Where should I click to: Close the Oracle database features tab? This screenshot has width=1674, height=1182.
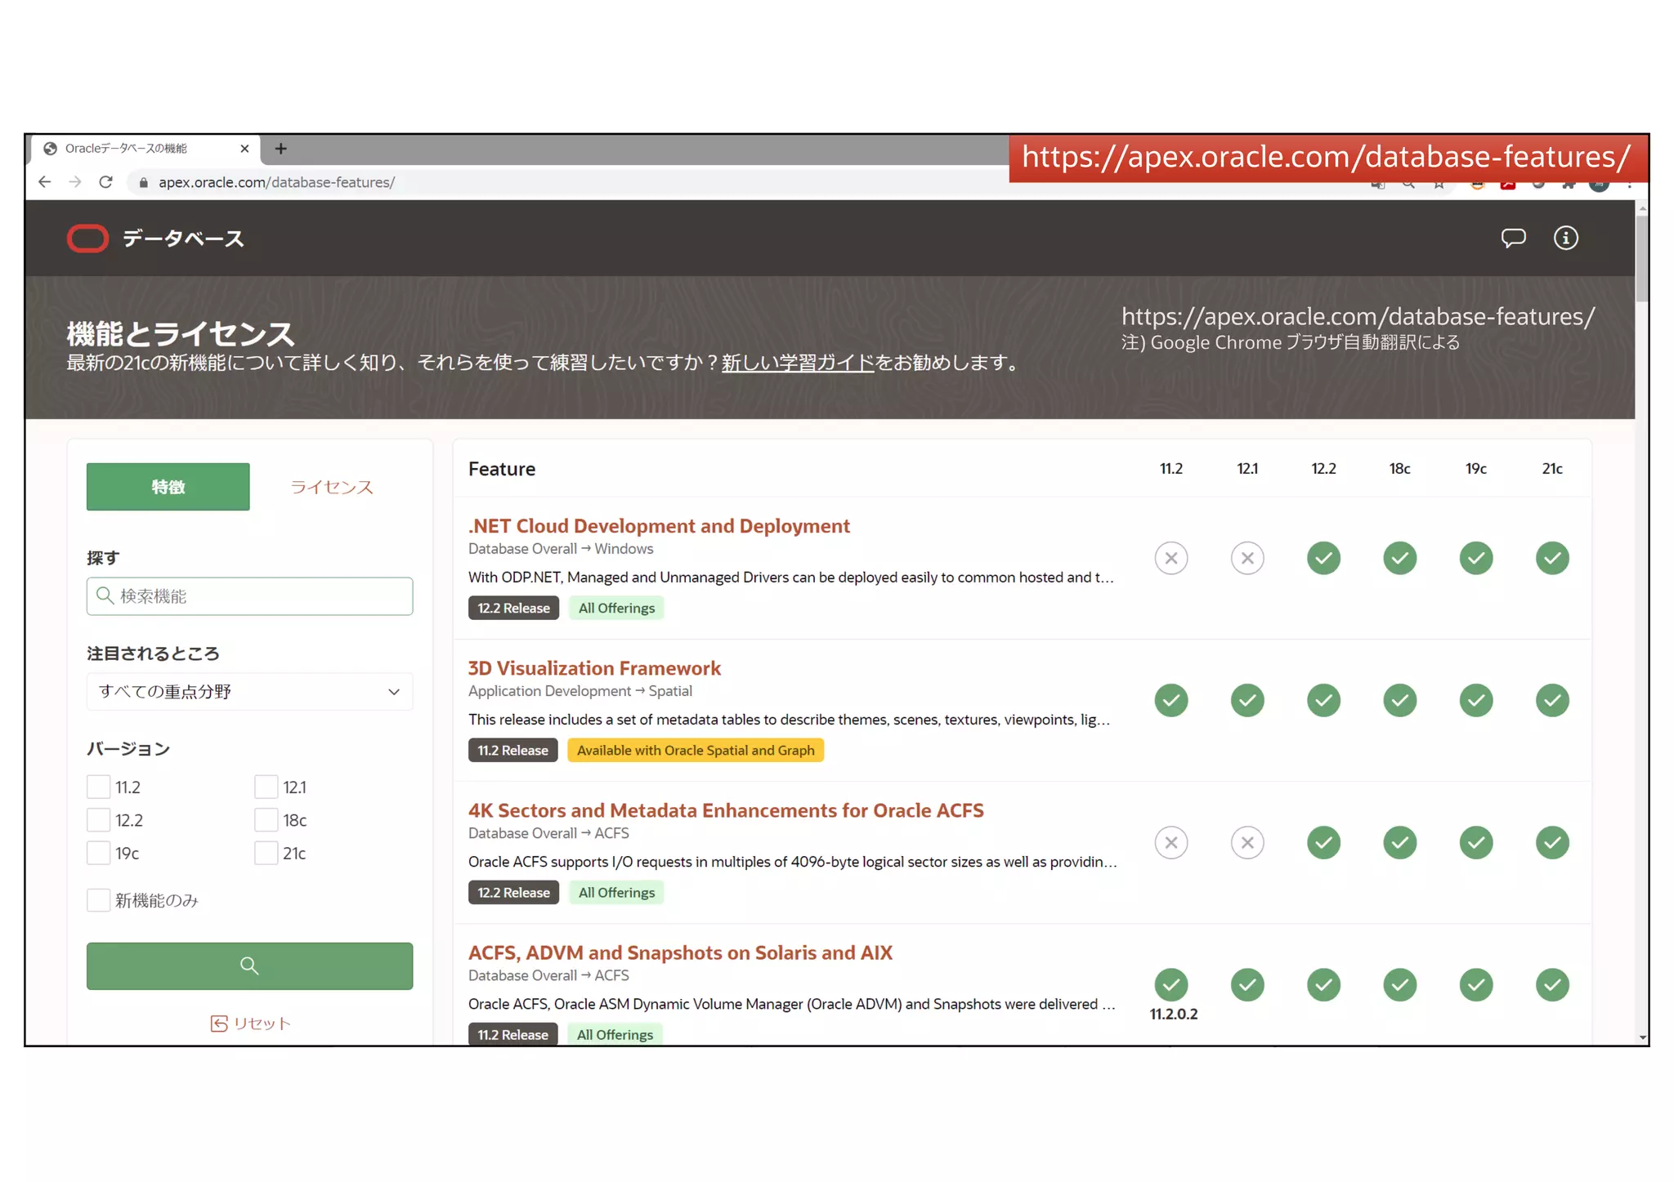click(244, 149)
